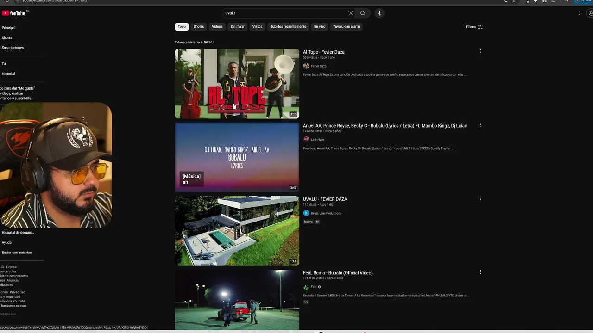The width and height of the screenshot is (593, 333).
Task: Play the modern house UVALU thumbnail
Action: pos(237,230)
